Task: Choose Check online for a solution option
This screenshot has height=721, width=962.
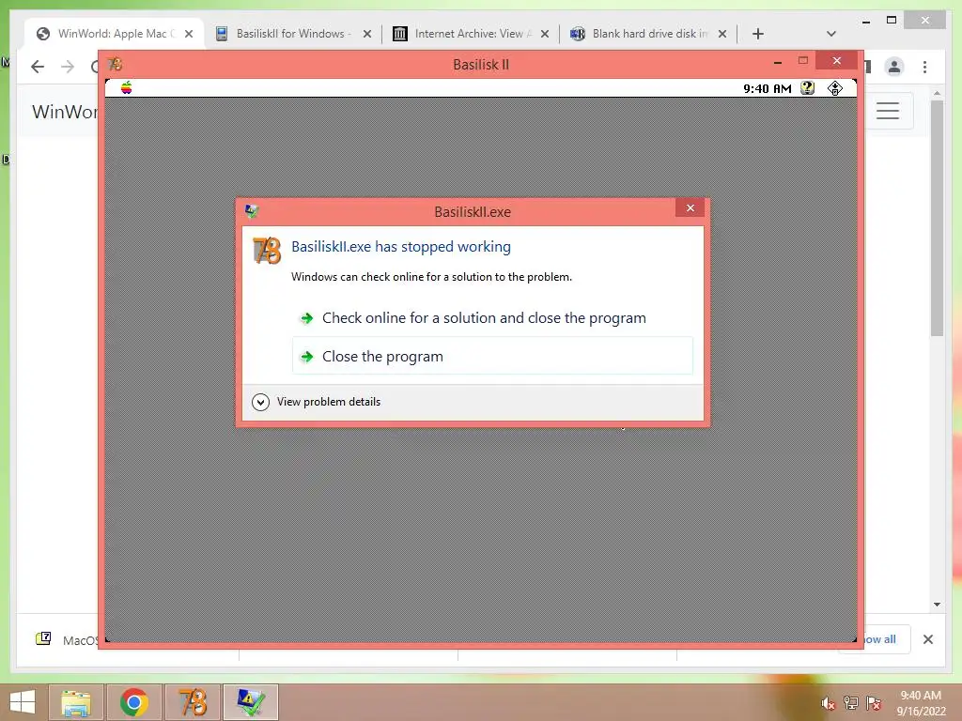Action: tap(492, 317)
